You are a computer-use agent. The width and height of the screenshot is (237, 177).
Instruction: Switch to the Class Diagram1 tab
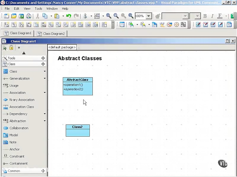(x=18, y=33)
